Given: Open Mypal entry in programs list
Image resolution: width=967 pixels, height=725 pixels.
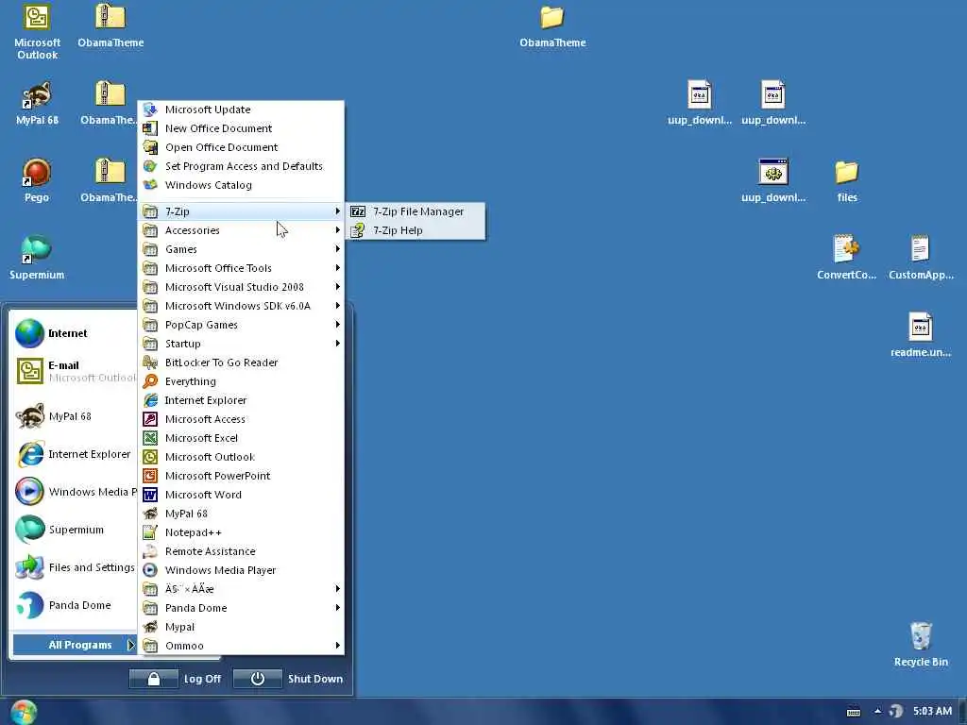Looking at the screenshot, I should tap(241, 627).
